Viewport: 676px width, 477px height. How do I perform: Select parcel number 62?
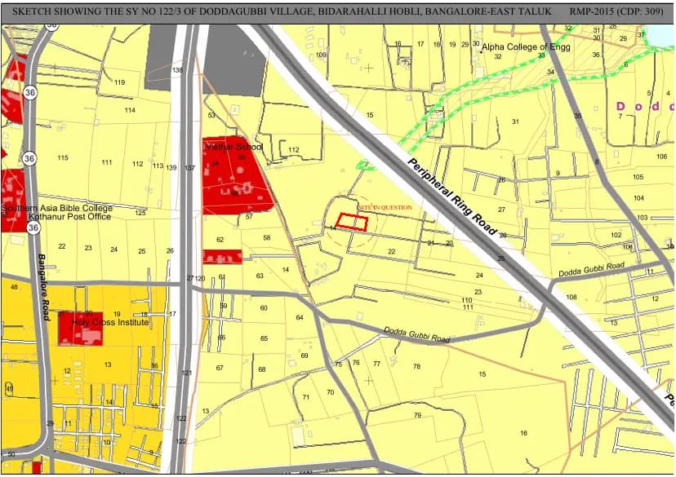220,240
